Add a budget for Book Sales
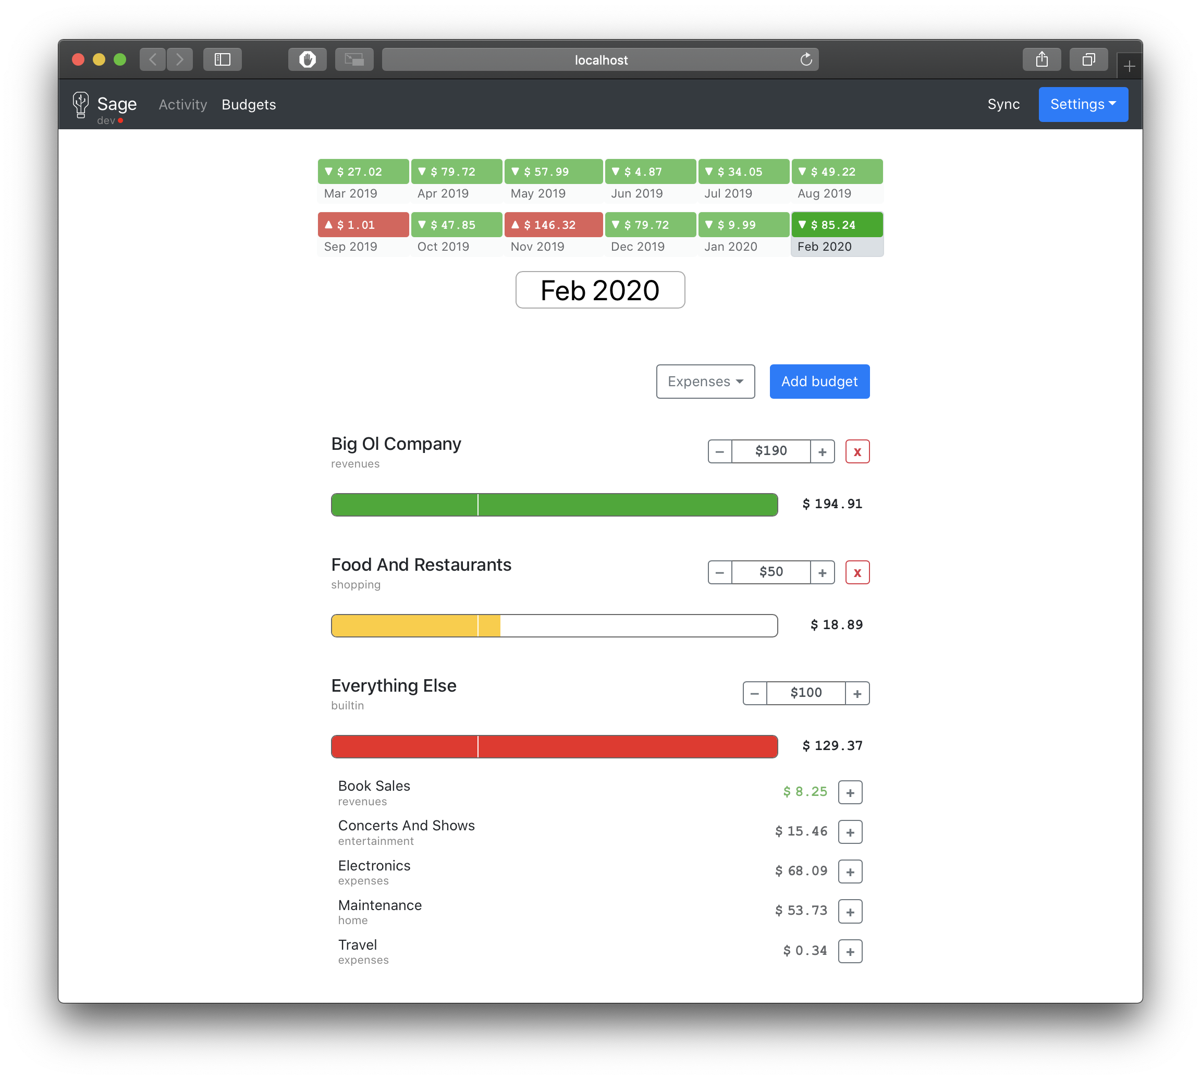 850,793
